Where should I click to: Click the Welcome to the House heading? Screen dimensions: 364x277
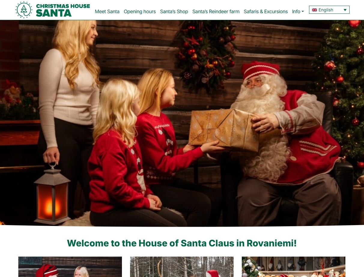tap(182, 243)
